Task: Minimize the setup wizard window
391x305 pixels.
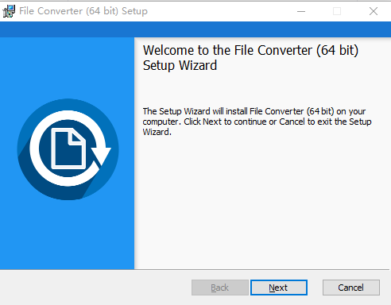Action: pos(301,11)
